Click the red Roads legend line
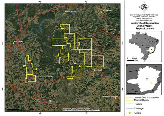This screenshot has width=164, height=116. [x=130, y=104]
